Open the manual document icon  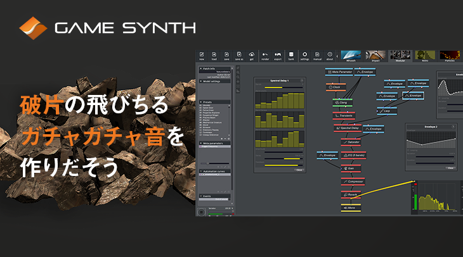(317, 54)
